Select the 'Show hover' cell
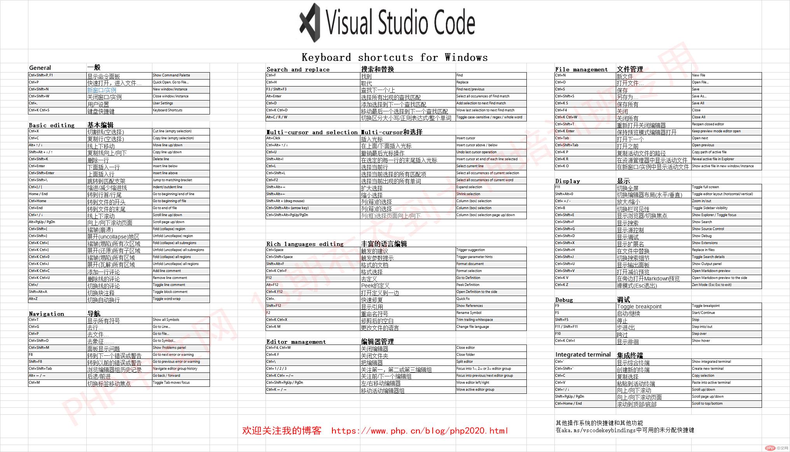Screen dimensions: 790x452 pos(726,341)
